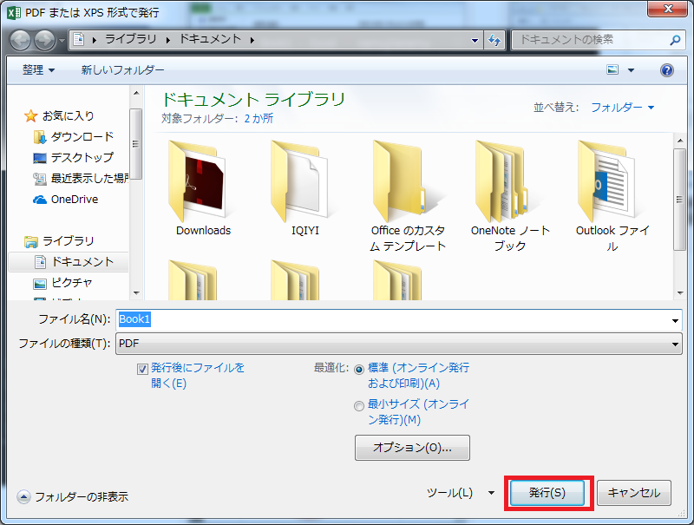Viewport: 694px width, 525px height.
Task: Refresh the folder view
Action: pyautogui.click(x=494, y=40)
